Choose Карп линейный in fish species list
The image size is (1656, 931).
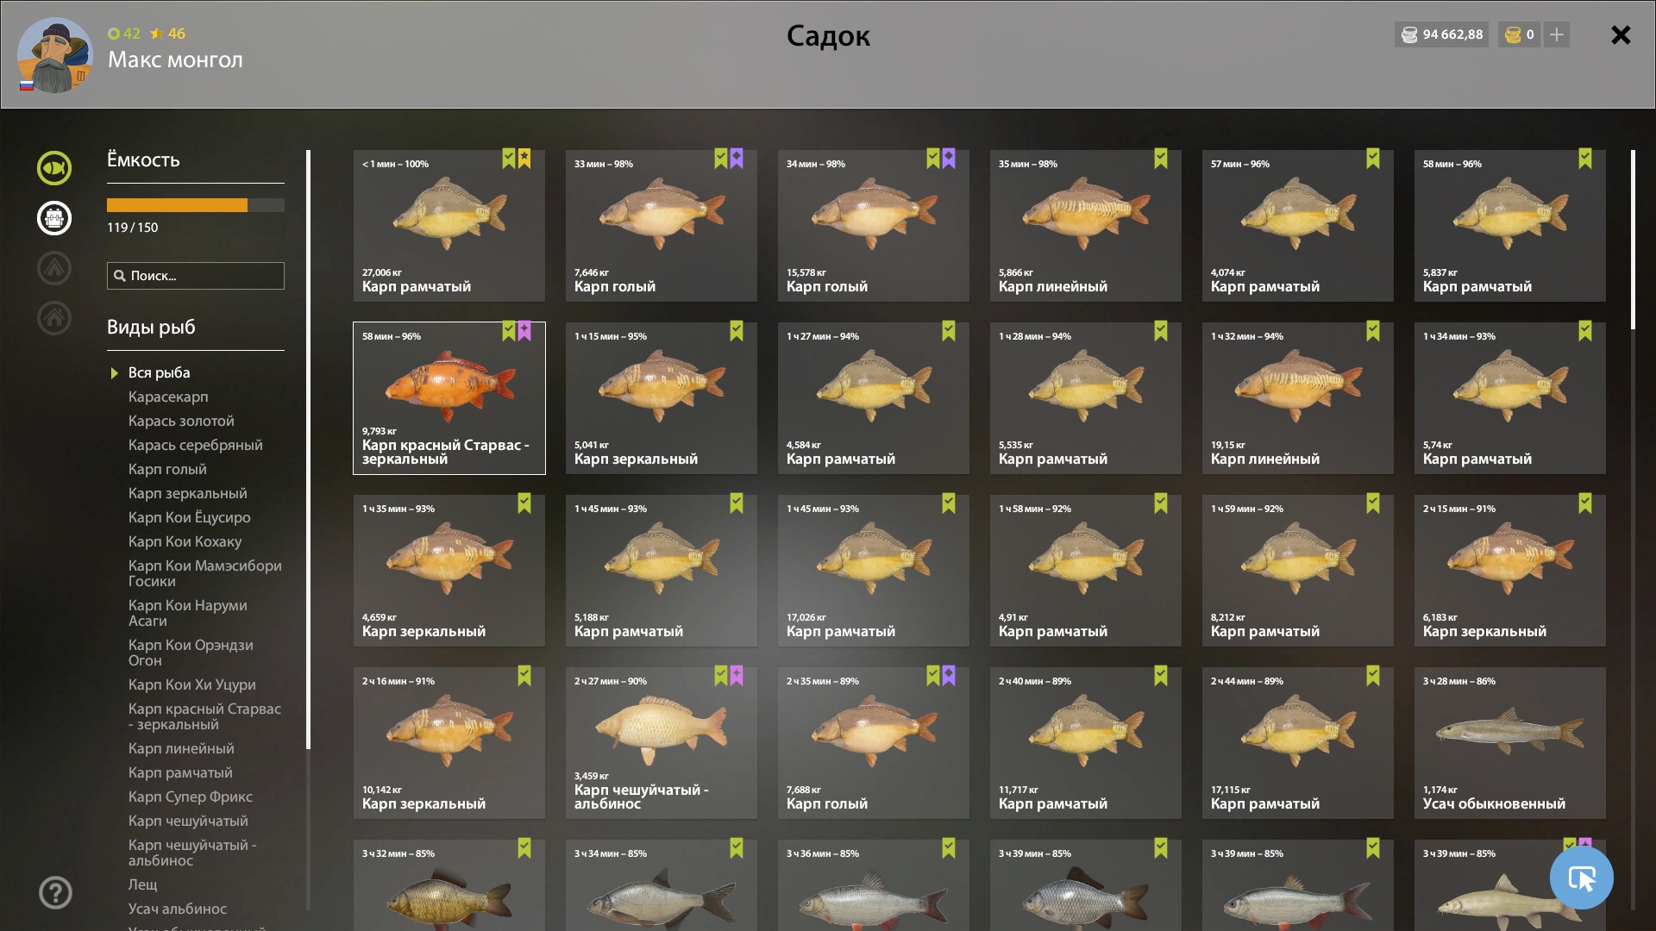tap(181, 748)
